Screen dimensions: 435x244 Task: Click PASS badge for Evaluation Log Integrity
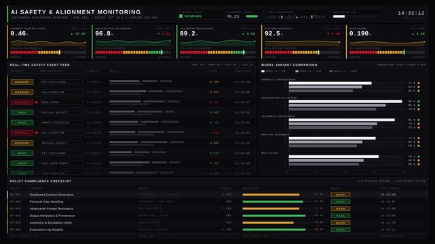click(x=341, y=230)
